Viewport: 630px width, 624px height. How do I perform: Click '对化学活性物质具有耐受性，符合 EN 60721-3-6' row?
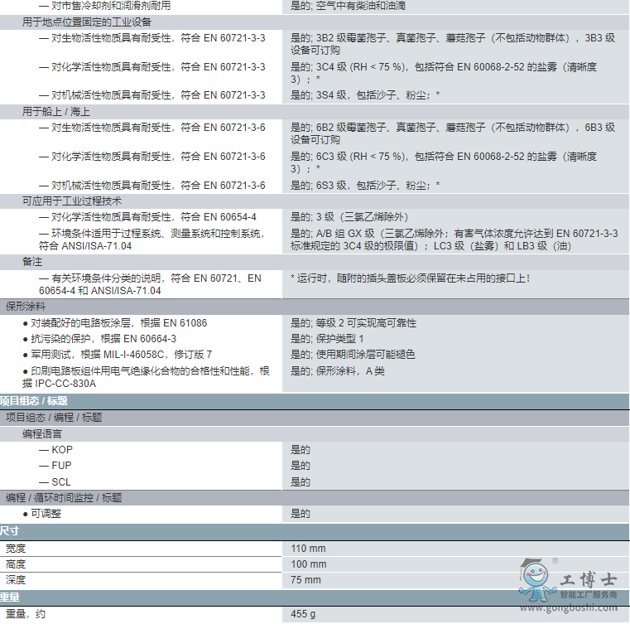coord(151,157)
